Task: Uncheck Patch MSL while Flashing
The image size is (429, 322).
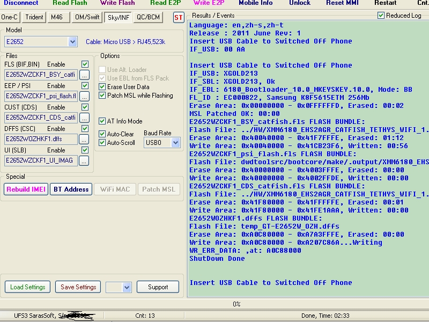Action: [102, 96]
